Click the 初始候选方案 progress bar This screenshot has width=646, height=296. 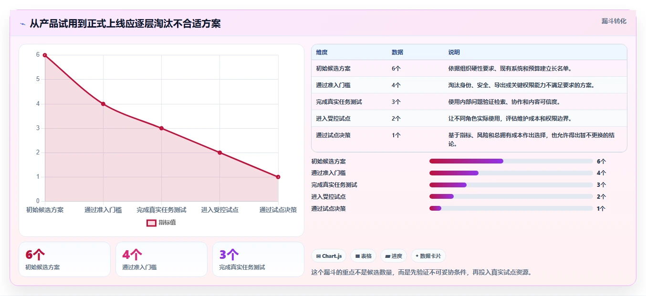[511, 161]
